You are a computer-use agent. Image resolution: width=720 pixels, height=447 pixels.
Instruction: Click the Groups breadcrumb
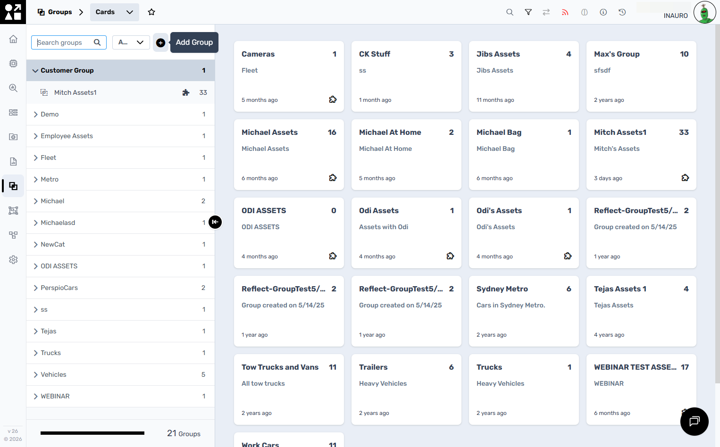pyautogui.click(x=55, y=12)
